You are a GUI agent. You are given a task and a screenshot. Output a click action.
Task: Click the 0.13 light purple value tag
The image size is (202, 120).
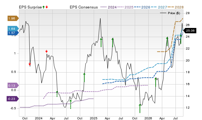(13, 85)
